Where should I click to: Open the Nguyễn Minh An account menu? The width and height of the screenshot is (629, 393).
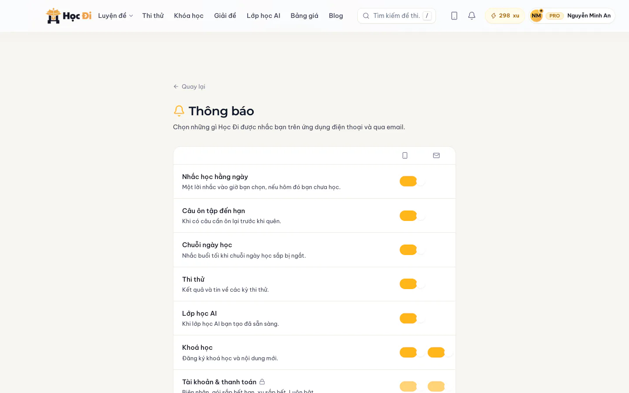pos(572,16)
